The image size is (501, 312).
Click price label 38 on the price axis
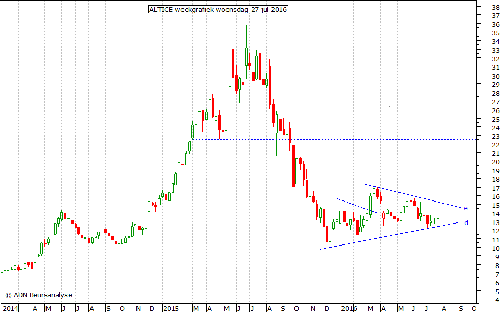tap(496, 7)
